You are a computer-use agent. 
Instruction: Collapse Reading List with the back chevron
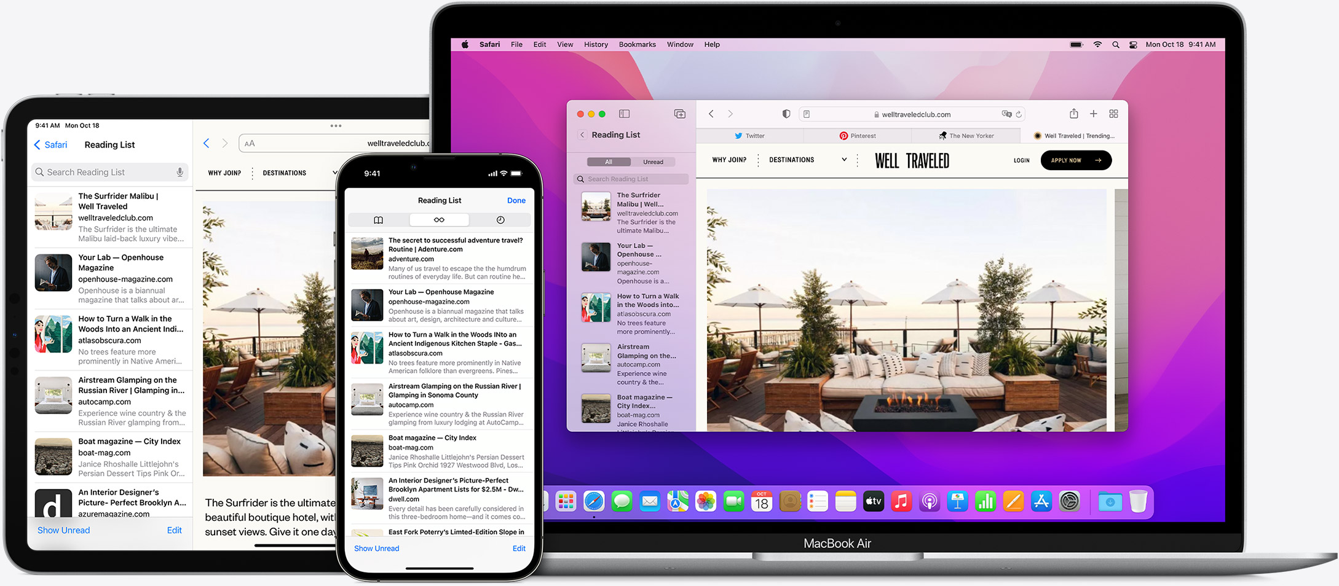pyautogui.click(x=582, y=135)
